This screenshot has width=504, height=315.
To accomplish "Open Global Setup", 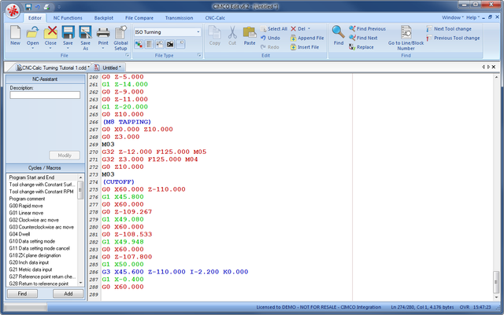I will point(120,38).
